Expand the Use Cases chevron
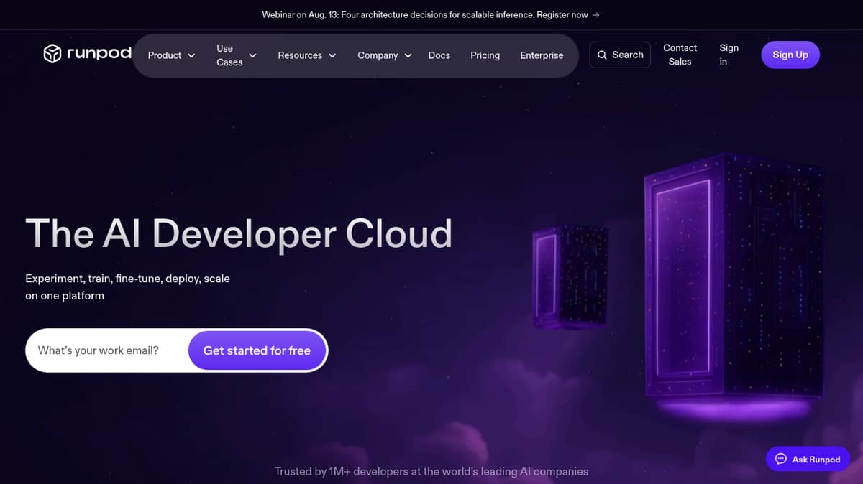The width and height of the screenshot is (863, 484). point(252,55)
